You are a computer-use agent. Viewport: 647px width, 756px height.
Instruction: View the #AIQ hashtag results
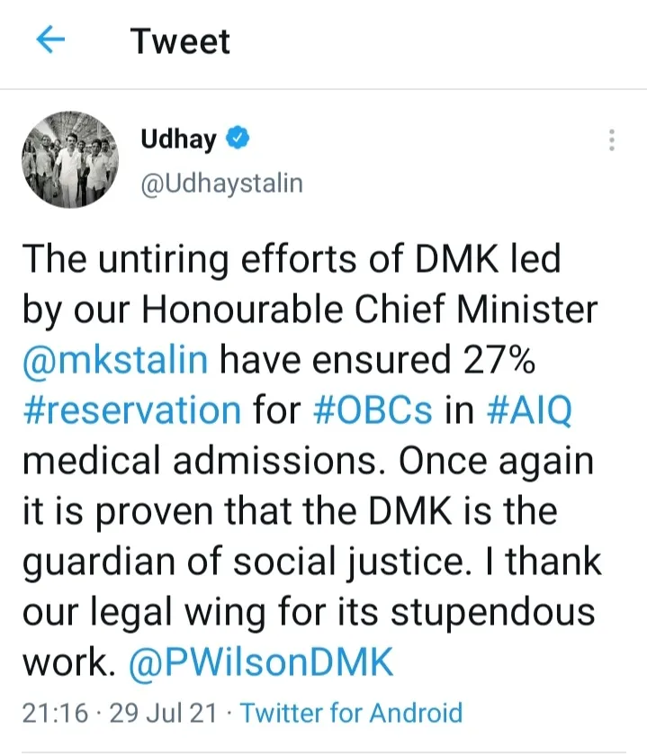pos(530,410)
